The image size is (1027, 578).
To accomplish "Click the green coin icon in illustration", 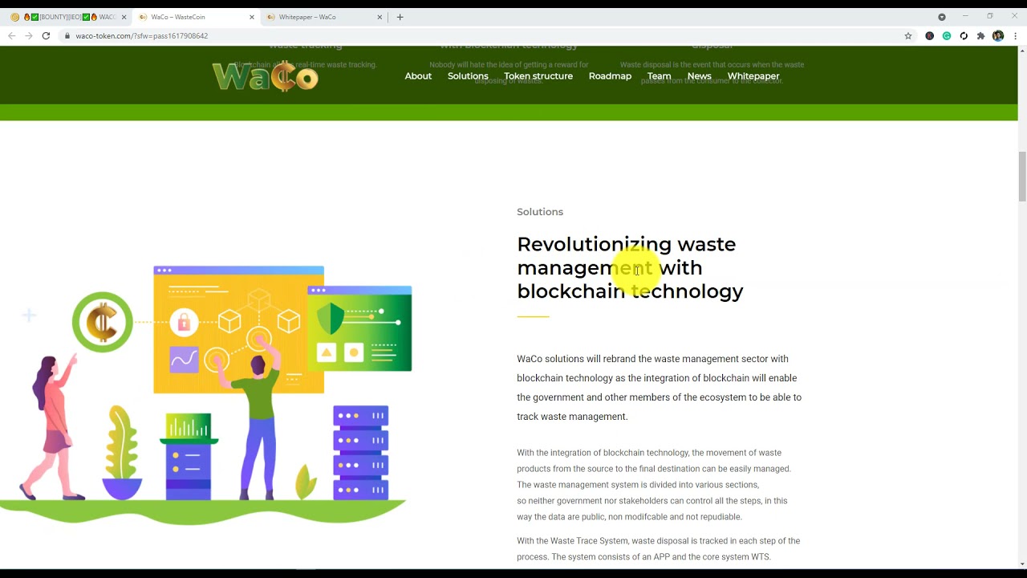I will click(x=103, y=322).
